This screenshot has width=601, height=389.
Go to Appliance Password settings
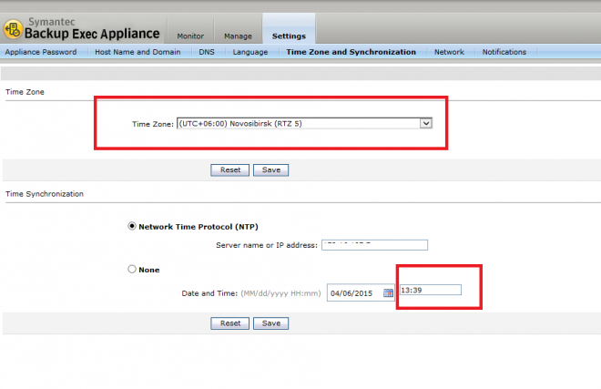[x=41, y=52]
